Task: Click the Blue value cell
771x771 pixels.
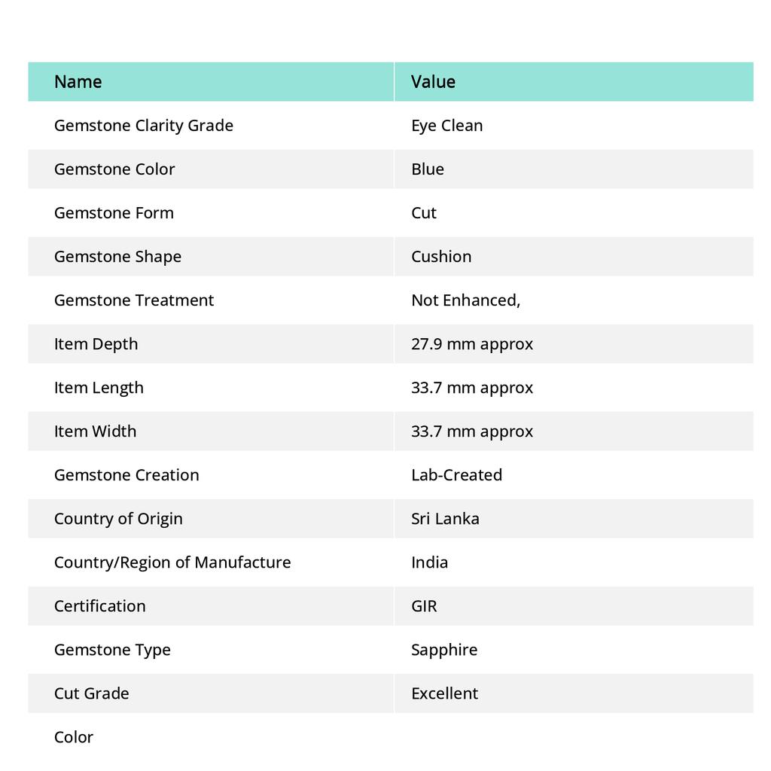Action: tap(428, 169)
